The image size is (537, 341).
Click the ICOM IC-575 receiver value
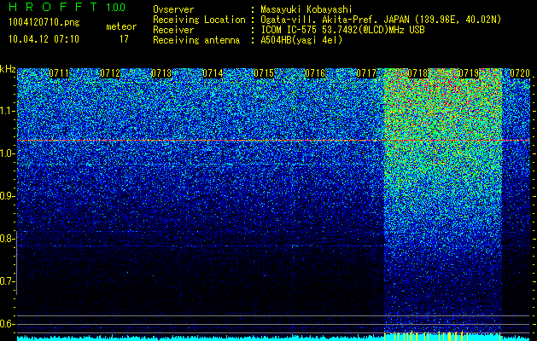pyautogui.click(x=342, y=30)
